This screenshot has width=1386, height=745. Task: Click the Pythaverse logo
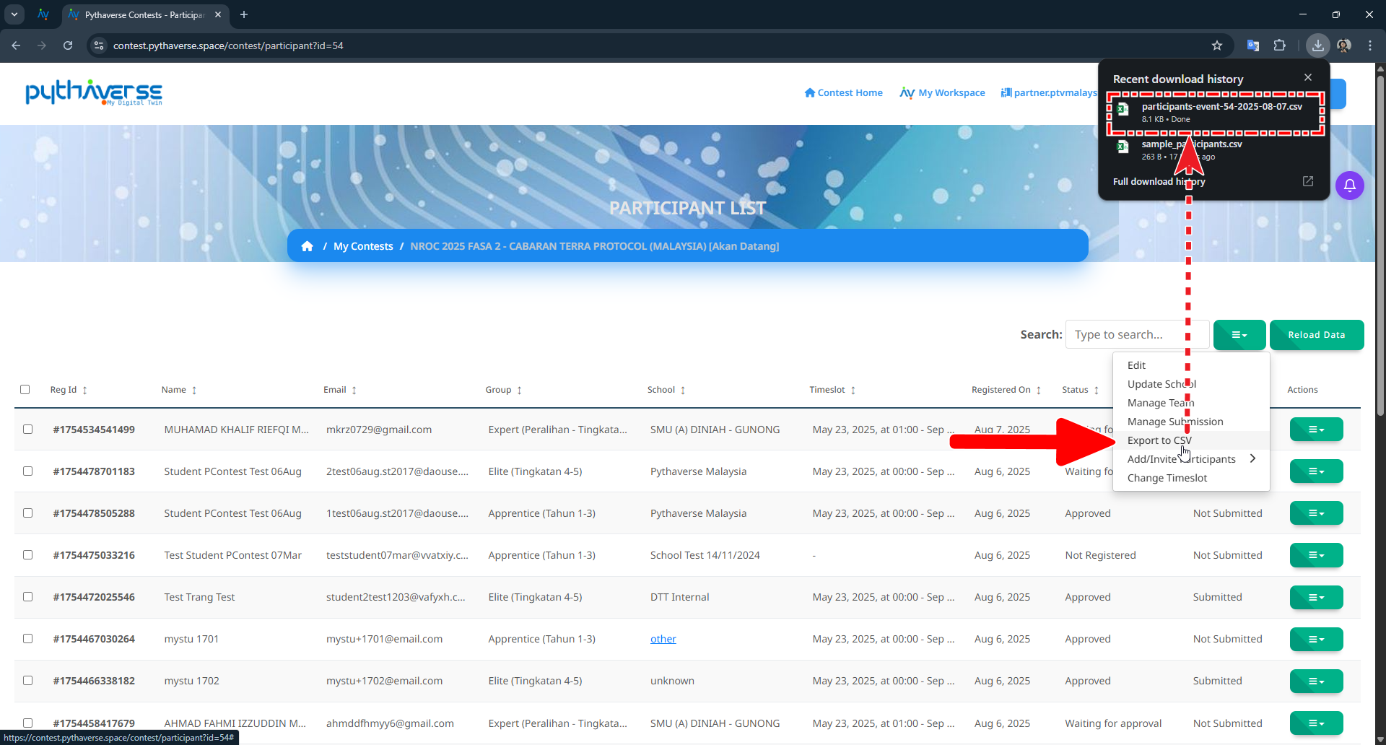94,92
